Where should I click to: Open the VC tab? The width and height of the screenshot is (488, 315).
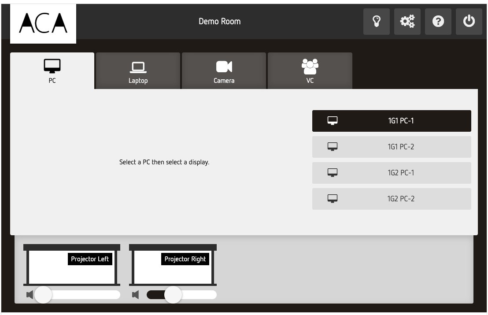[x=310, y=70]
